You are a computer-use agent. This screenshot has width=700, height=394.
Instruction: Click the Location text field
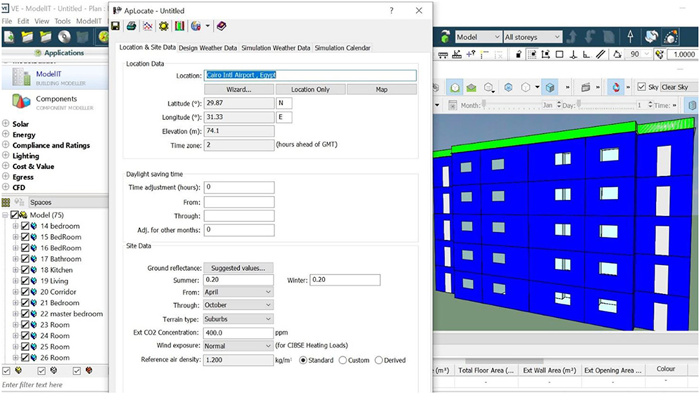[x=310, y=75]
